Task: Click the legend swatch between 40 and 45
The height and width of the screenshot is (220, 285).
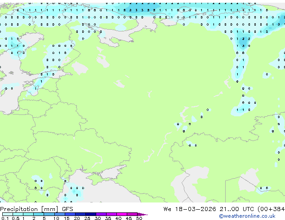Action: click(122, 214)
